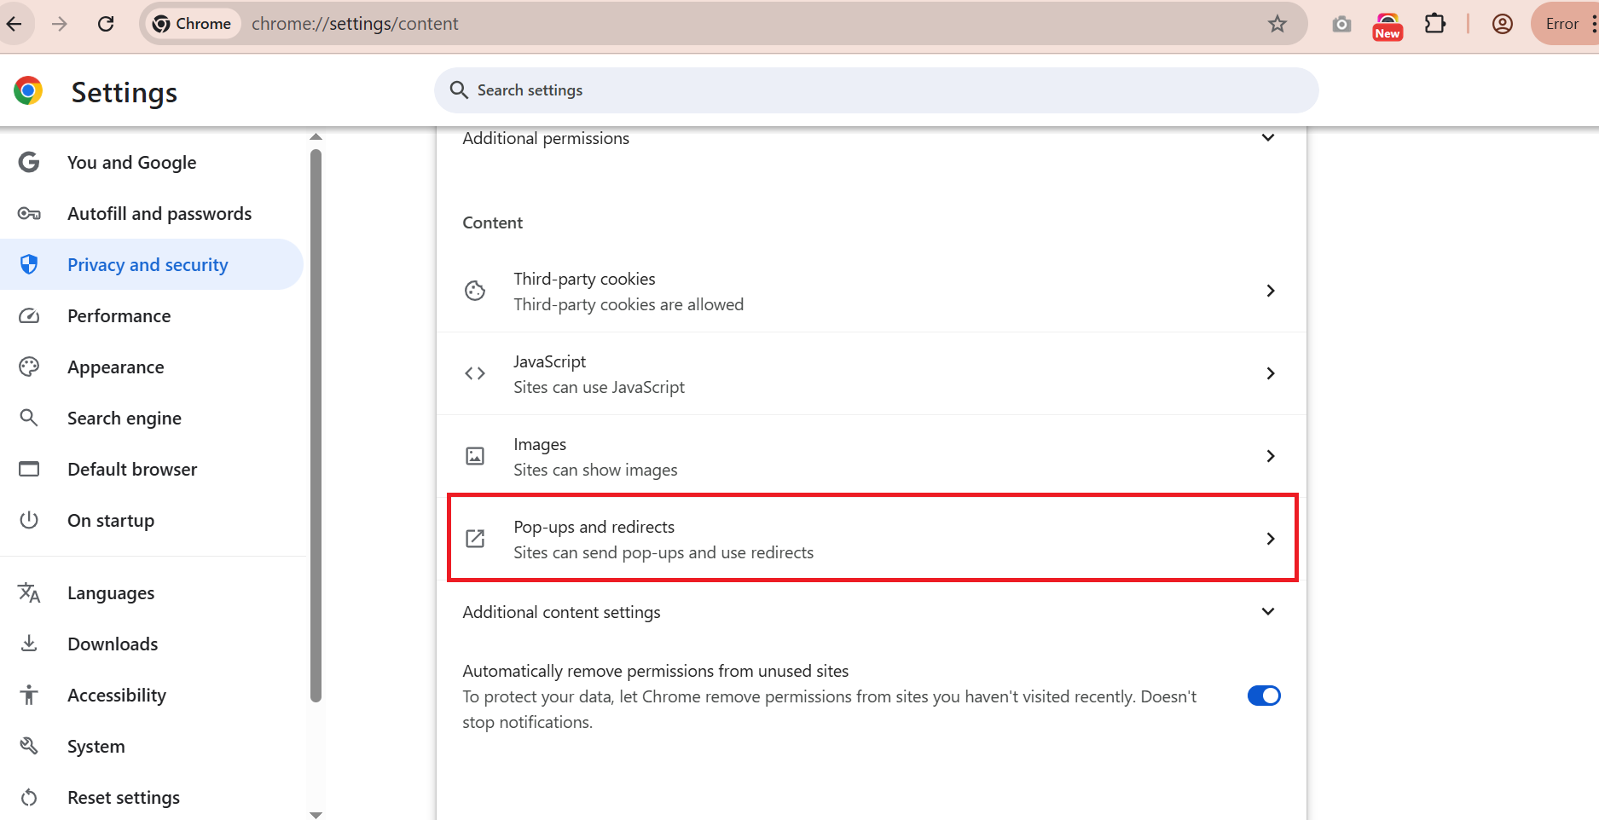Select Downloads in the sidebar
This screenshot has height=820, width=1599.
pyautogui.click(x=113, y=644)
